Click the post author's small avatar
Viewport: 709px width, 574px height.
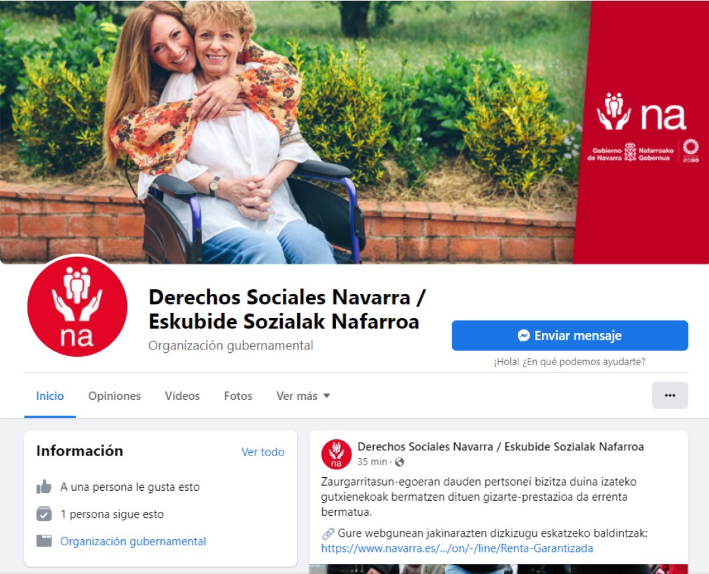tap(336, 454)
